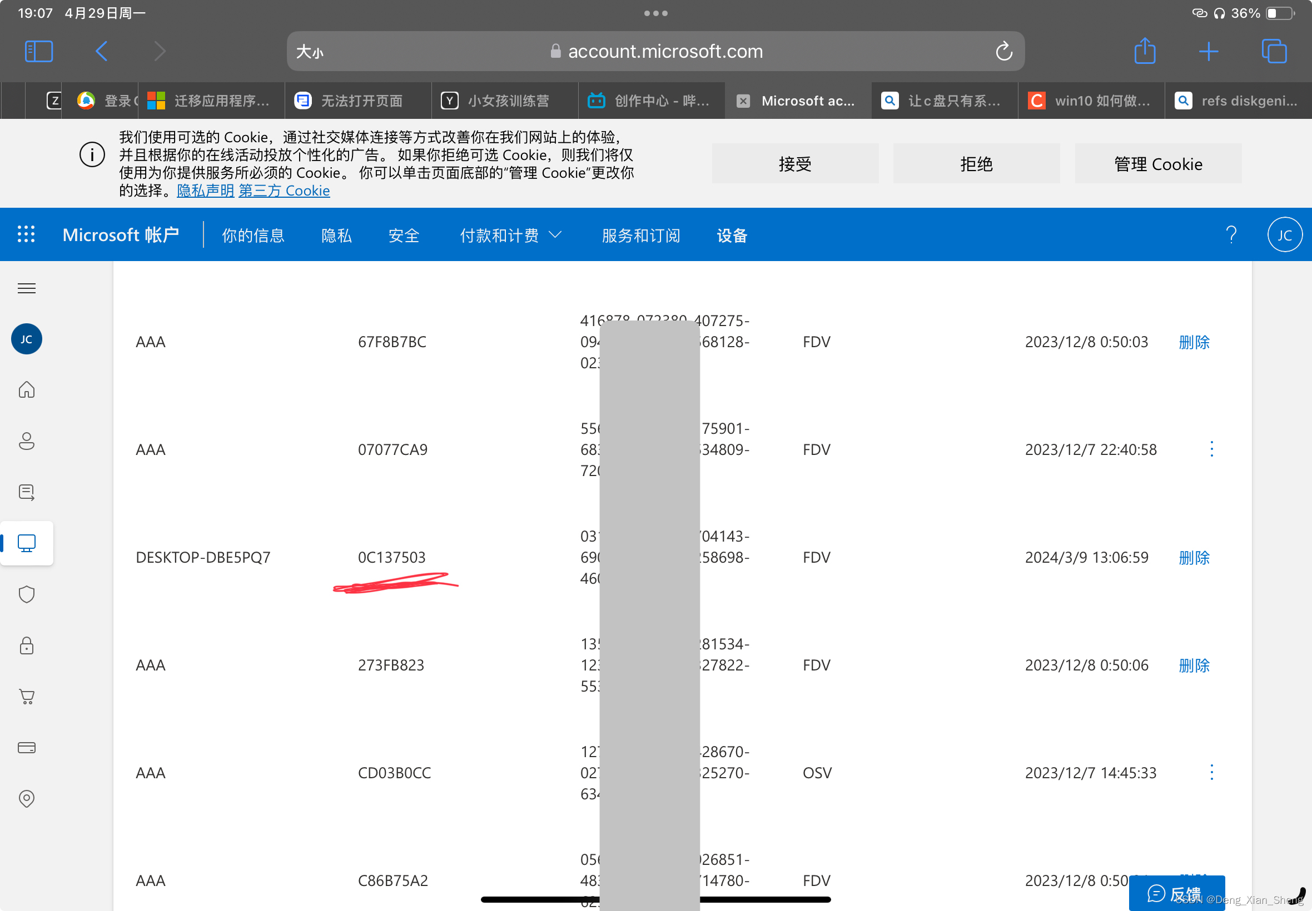Image resolution: width=1312 pixels, height=911 pixels.
Task: Select the home icon in the sidebar
Action: (x=26, y=390)
